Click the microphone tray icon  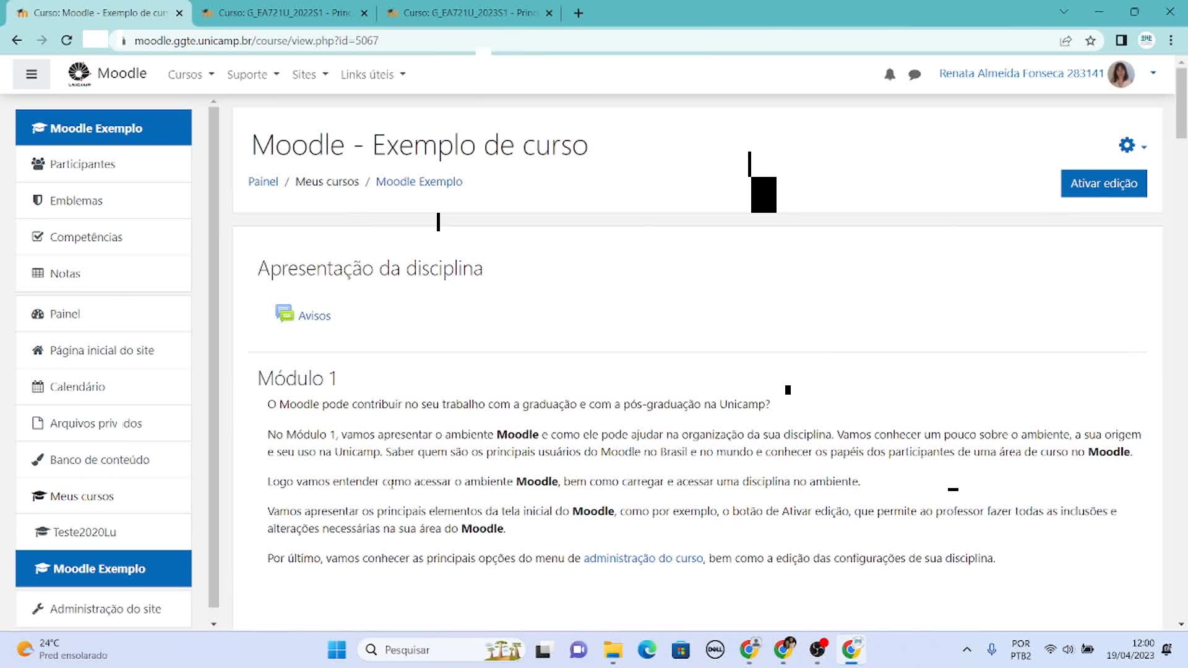[991, 649]
